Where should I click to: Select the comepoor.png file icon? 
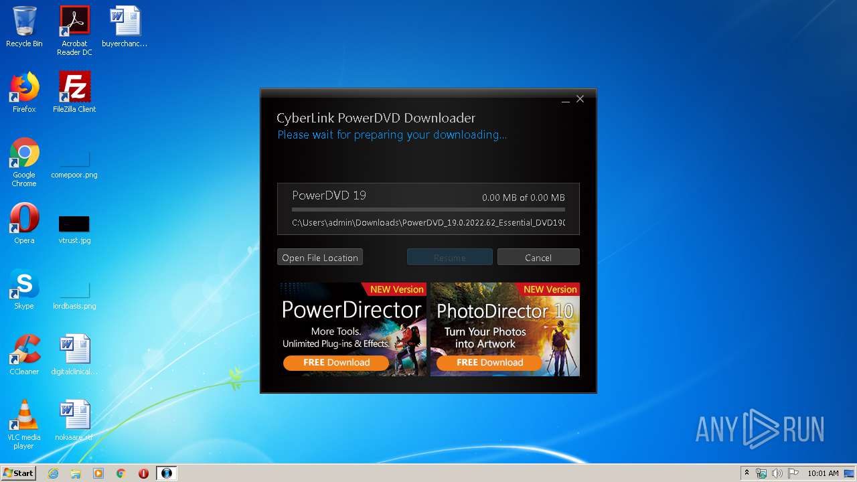[x=74, y=165]
